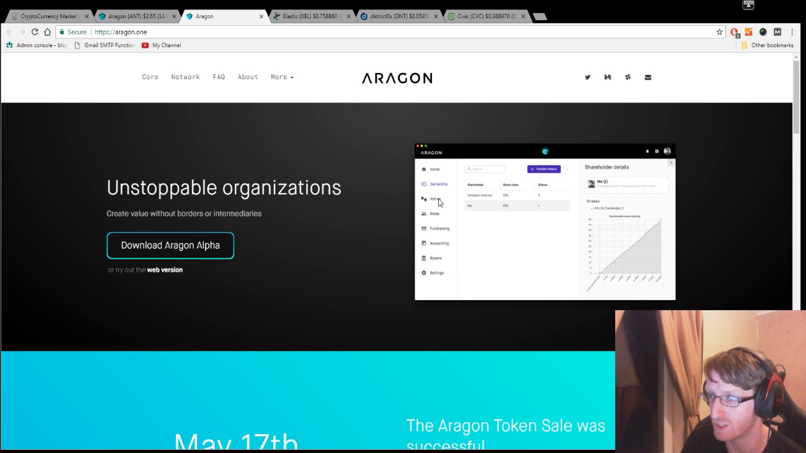Close the Civic (CVC) tab
The image size is (806, 453).
click(523, 16)
